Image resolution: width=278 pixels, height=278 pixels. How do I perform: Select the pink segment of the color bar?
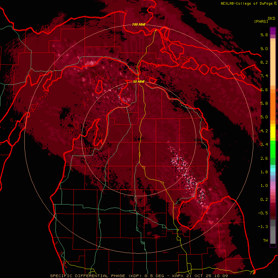273,187
